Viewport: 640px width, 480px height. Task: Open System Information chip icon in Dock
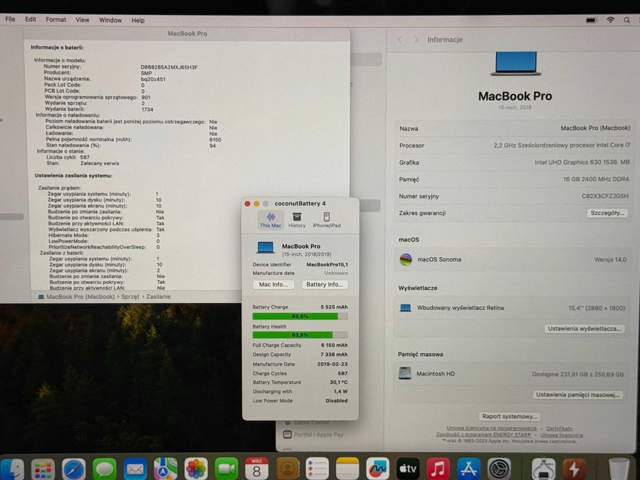(543, 468)
